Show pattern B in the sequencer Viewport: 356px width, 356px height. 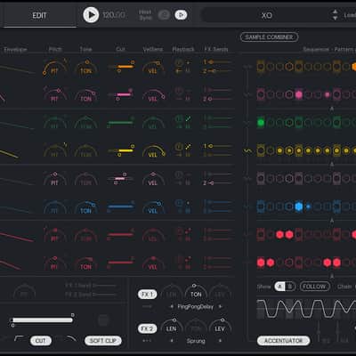tap(290, 287)
